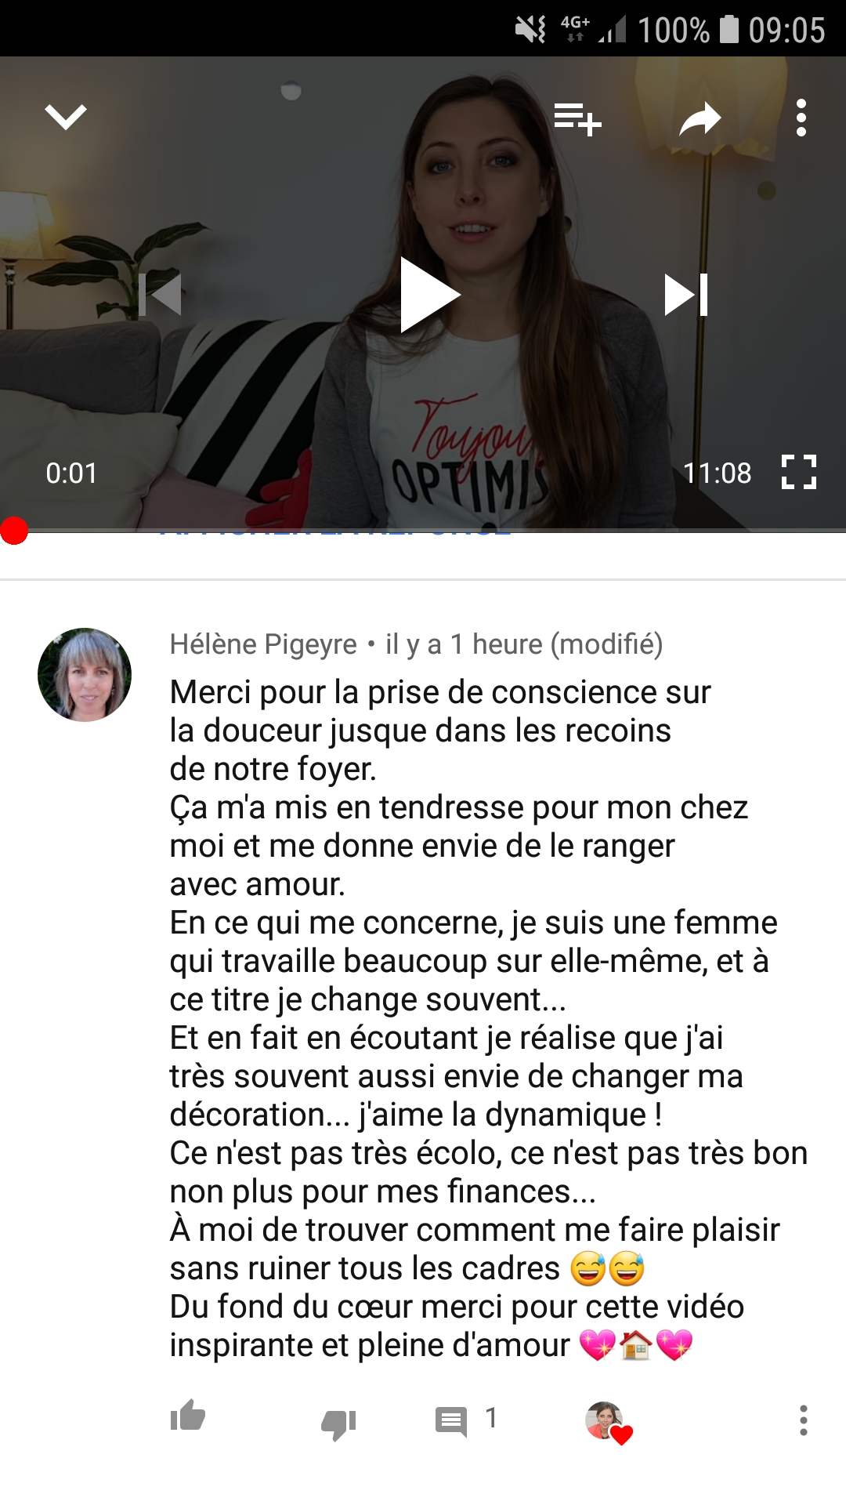Add video to playlist
This screenshot has height=1505, width=846.
coord(577,119)
